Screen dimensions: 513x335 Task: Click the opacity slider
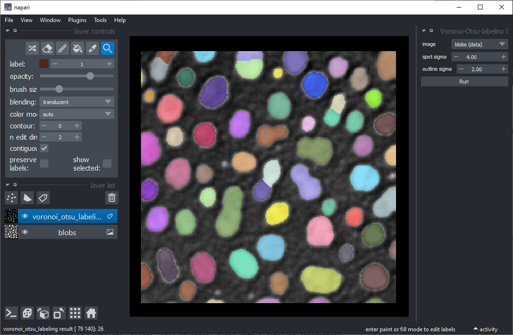click(77, 76)
